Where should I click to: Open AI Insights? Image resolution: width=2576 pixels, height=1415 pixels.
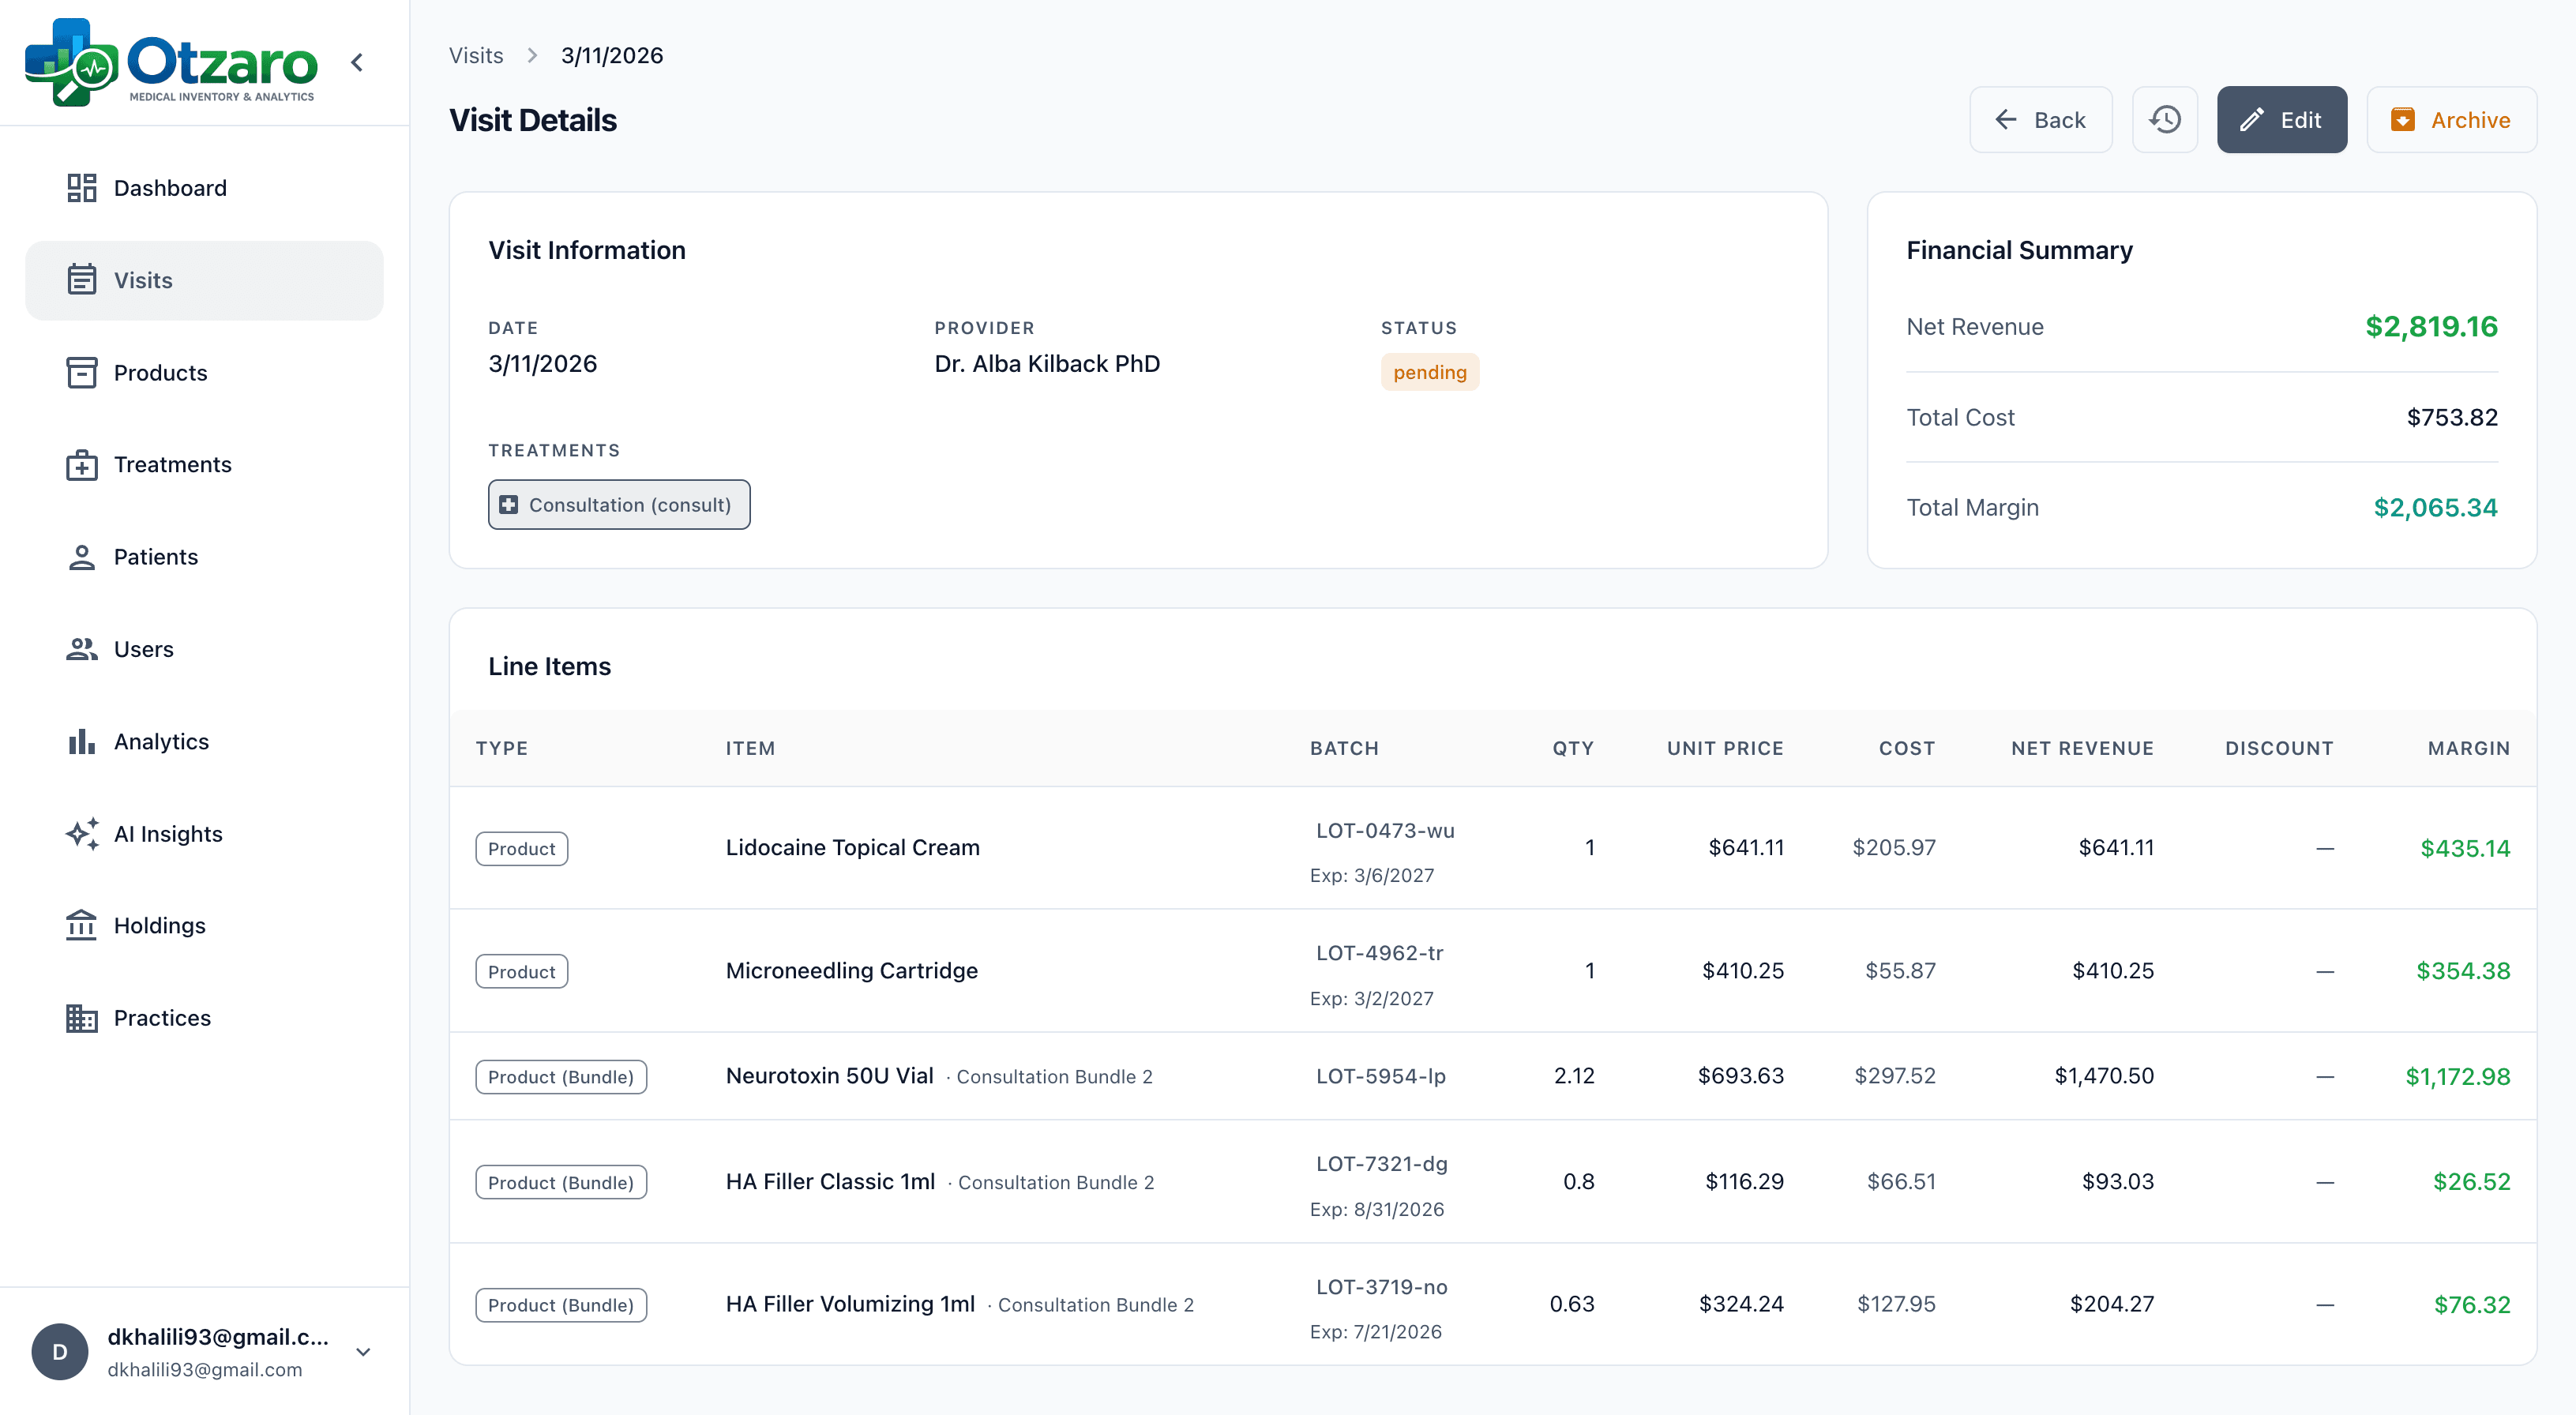click(168, 833)
